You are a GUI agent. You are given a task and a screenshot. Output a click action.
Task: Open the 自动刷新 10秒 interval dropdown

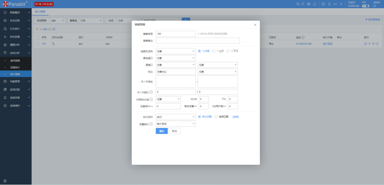coord(58,21)
